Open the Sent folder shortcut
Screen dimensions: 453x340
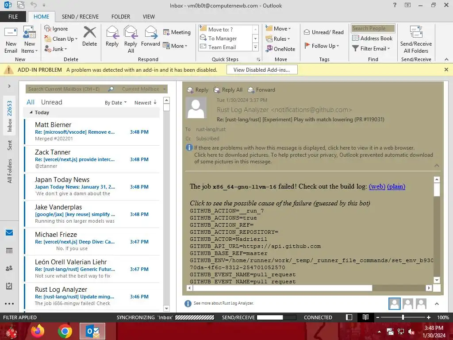[10, 145]
